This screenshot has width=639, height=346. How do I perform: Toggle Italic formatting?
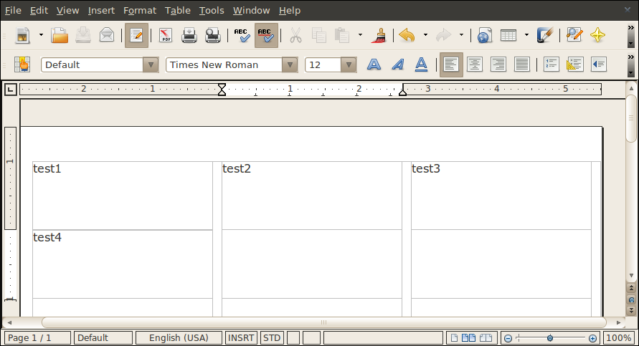398,64
